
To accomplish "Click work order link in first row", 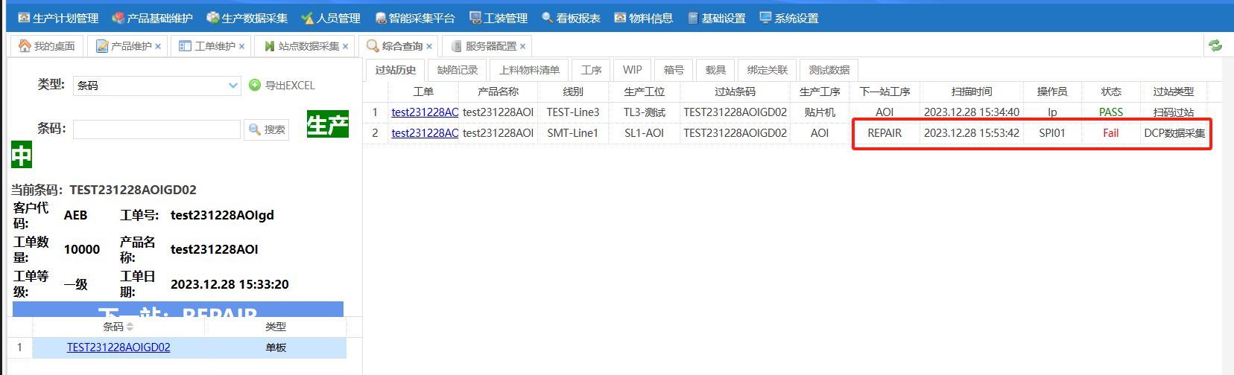I will pos(425,112).
